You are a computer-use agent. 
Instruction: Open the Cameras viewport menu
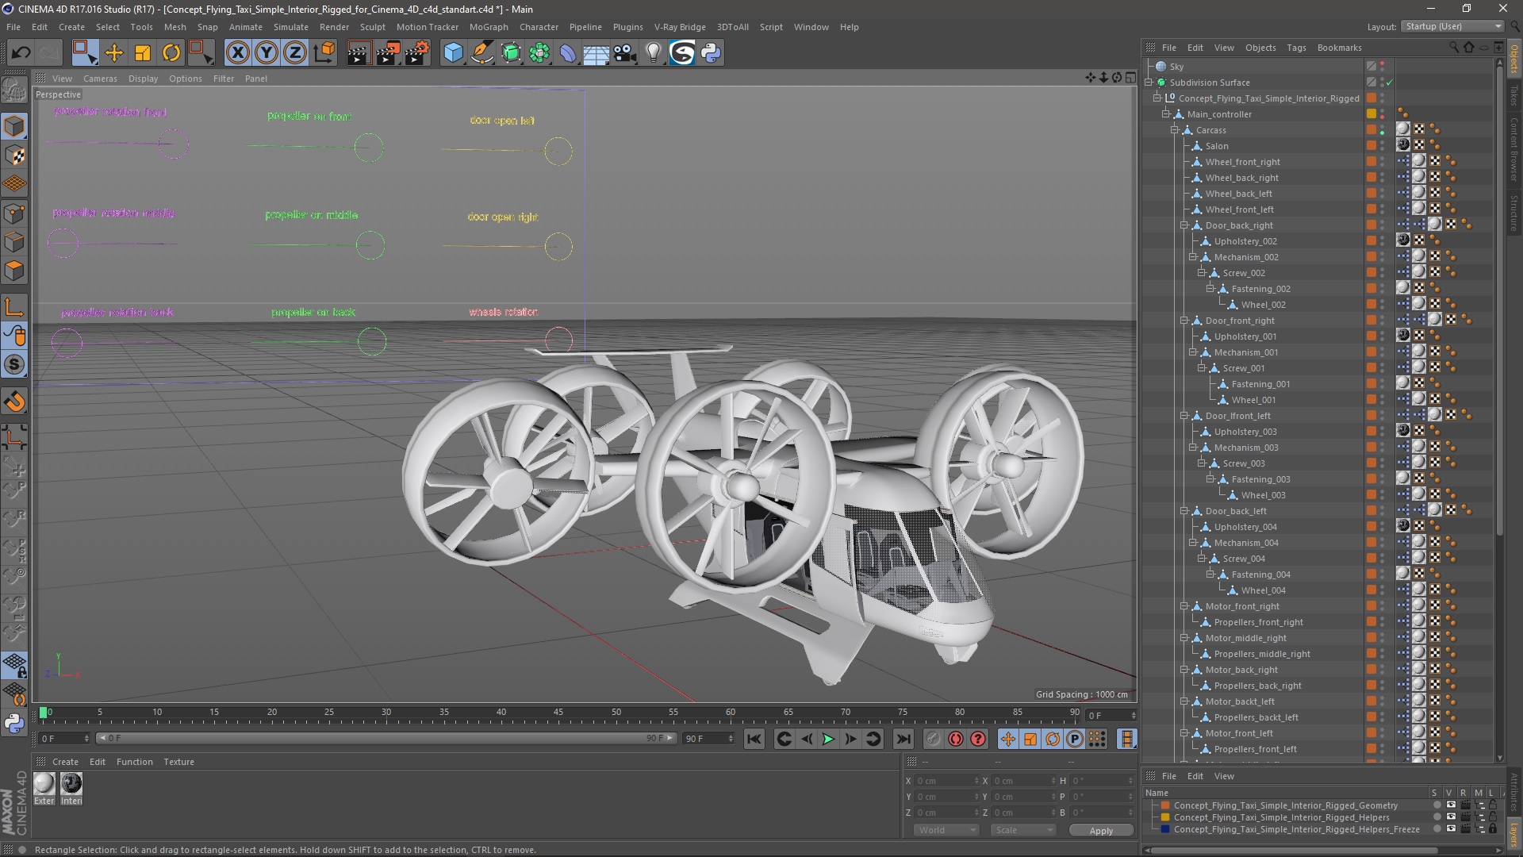[100, 79]
